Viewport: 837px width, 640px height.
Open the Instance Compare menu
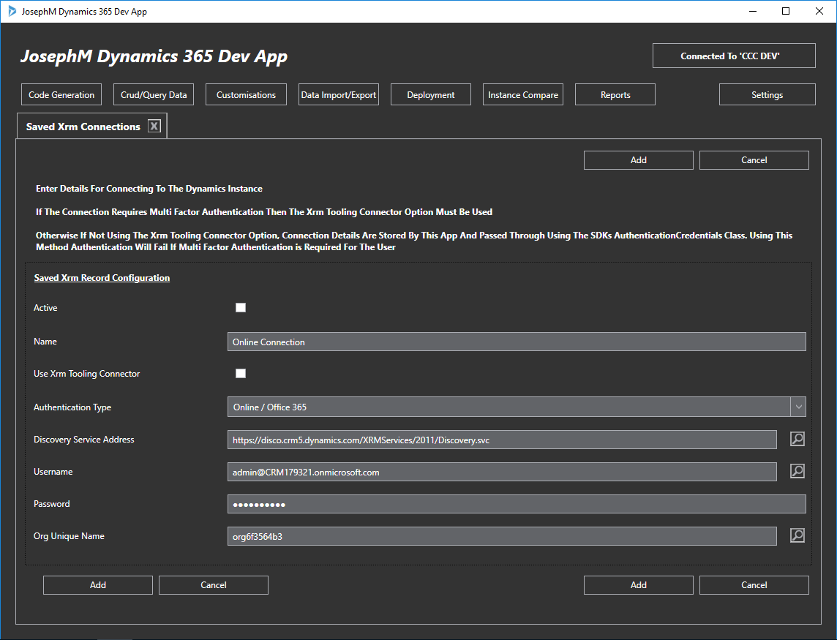[523, 95]
